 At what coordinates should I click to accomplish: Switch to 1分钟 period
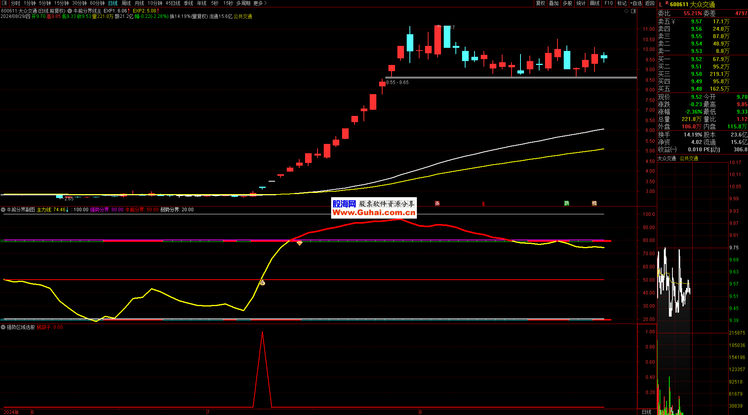pyautogui.click(x=30, y=3)
